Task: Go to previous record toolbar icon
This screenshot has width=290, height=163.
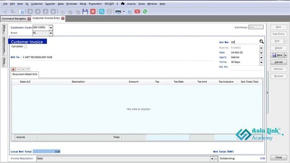Action: pos(38,12)
